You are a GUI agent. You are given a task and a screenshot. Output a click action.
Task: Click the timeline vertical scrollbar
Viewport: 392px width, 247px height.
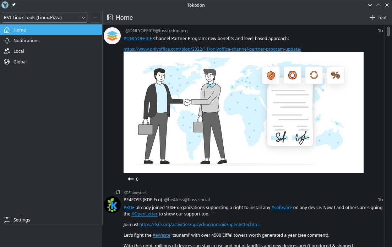click(388, 32)
